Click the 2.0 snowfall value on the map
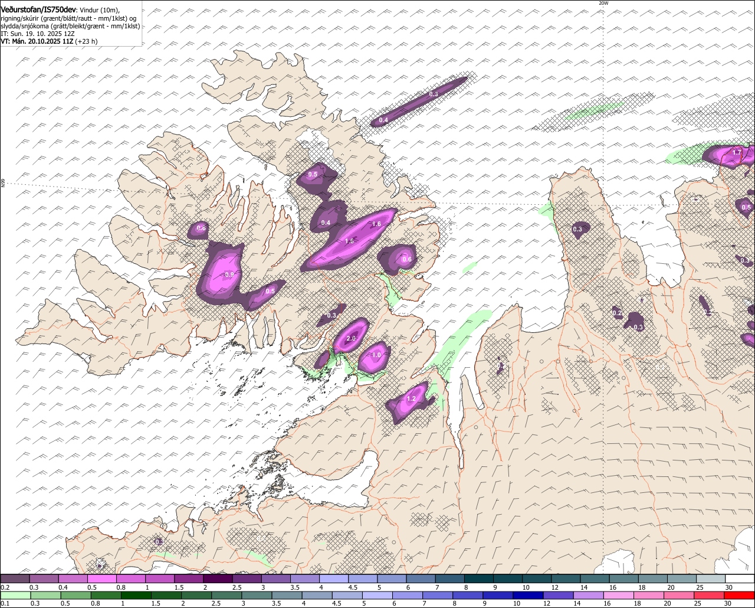755x608 pixels. tap(351, 338)
